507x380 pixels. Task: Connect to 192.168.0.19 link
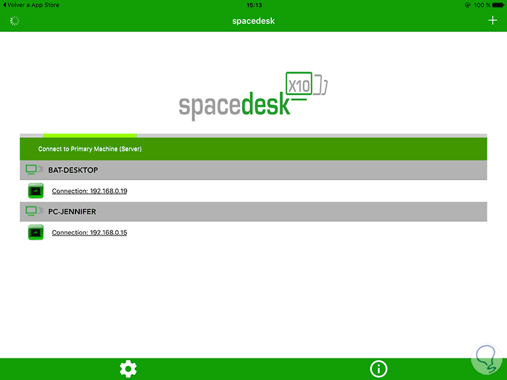(89, 191)
